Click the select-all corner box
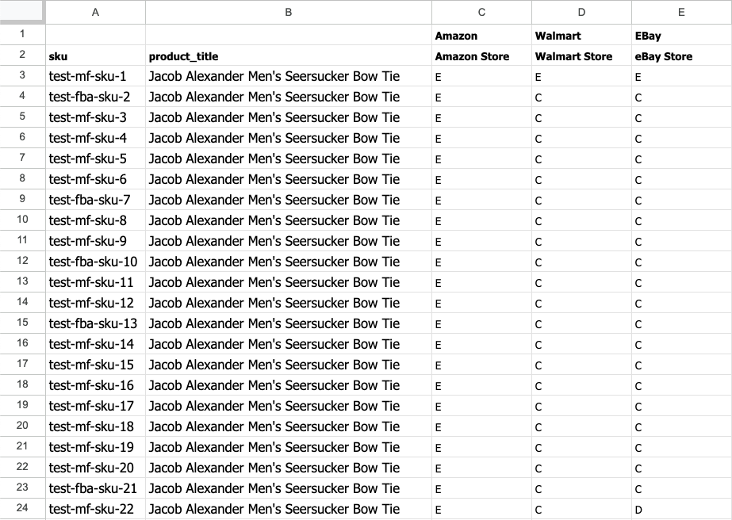Image resolution: width=732 pixels, height=520 pixels. point(22,12)
